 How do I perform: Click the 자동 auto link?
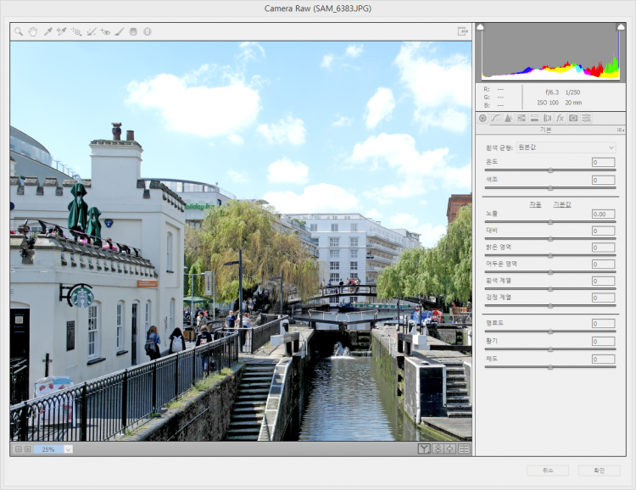pyautogui.click(x=535, y=204)
